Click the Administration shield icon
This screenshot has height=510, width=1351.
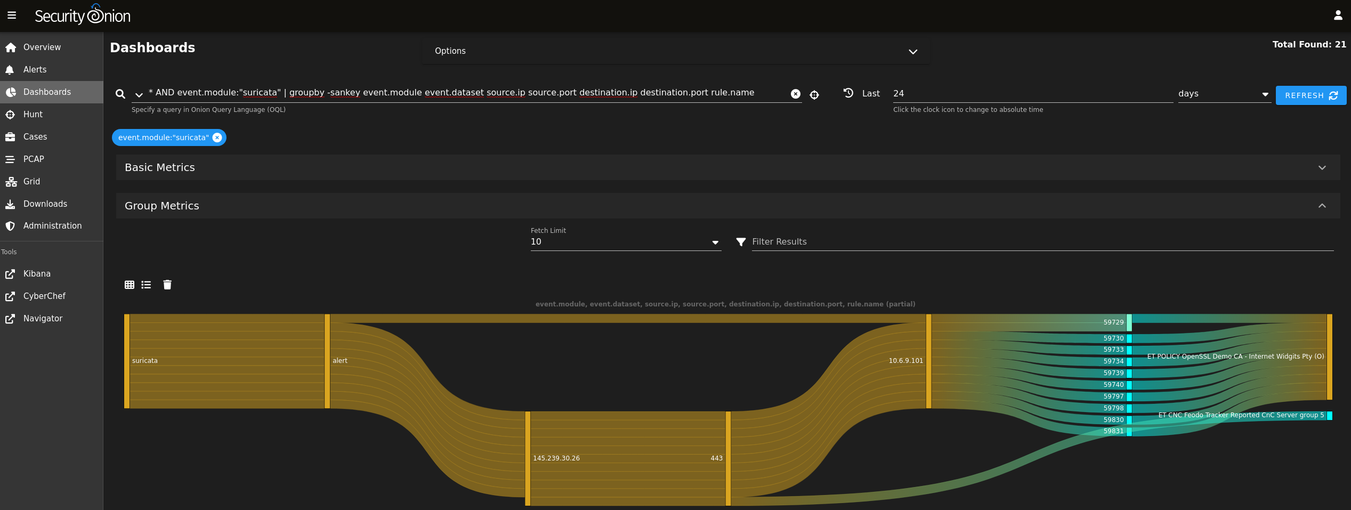[x=10, y=226]
